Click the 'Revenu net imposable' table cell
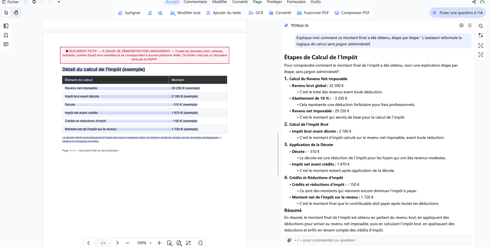This screenshot has width=490, height=247. pos(115,88)
